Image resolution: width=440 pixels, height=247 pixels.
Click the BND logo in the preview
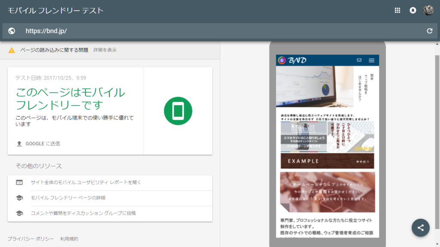(x=293, y=60)
